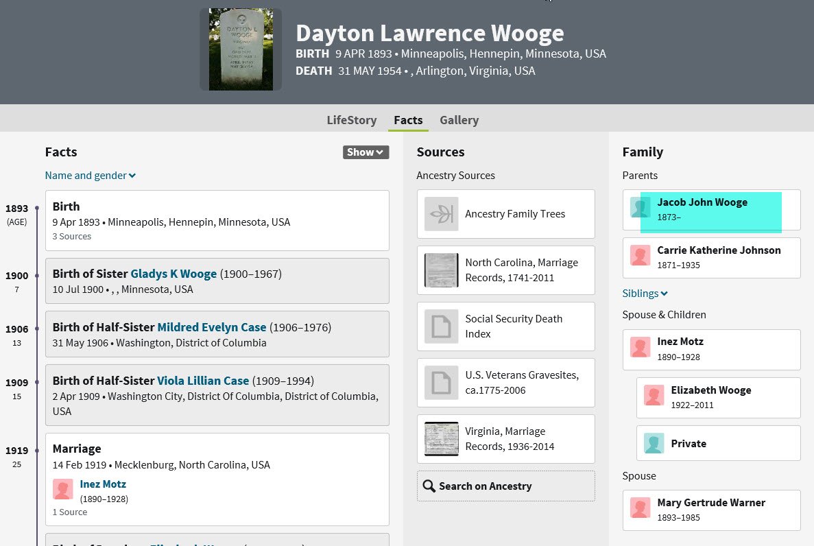
Task: Click Elizabeth Wooge avatar icon
Action: [654, 395]
